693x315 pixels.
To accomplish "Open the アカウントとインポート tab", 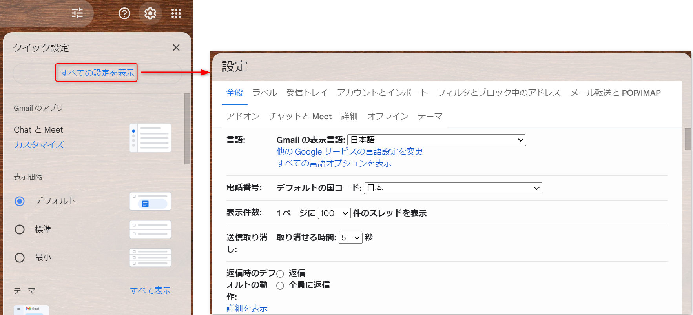I will coord(382,93).
